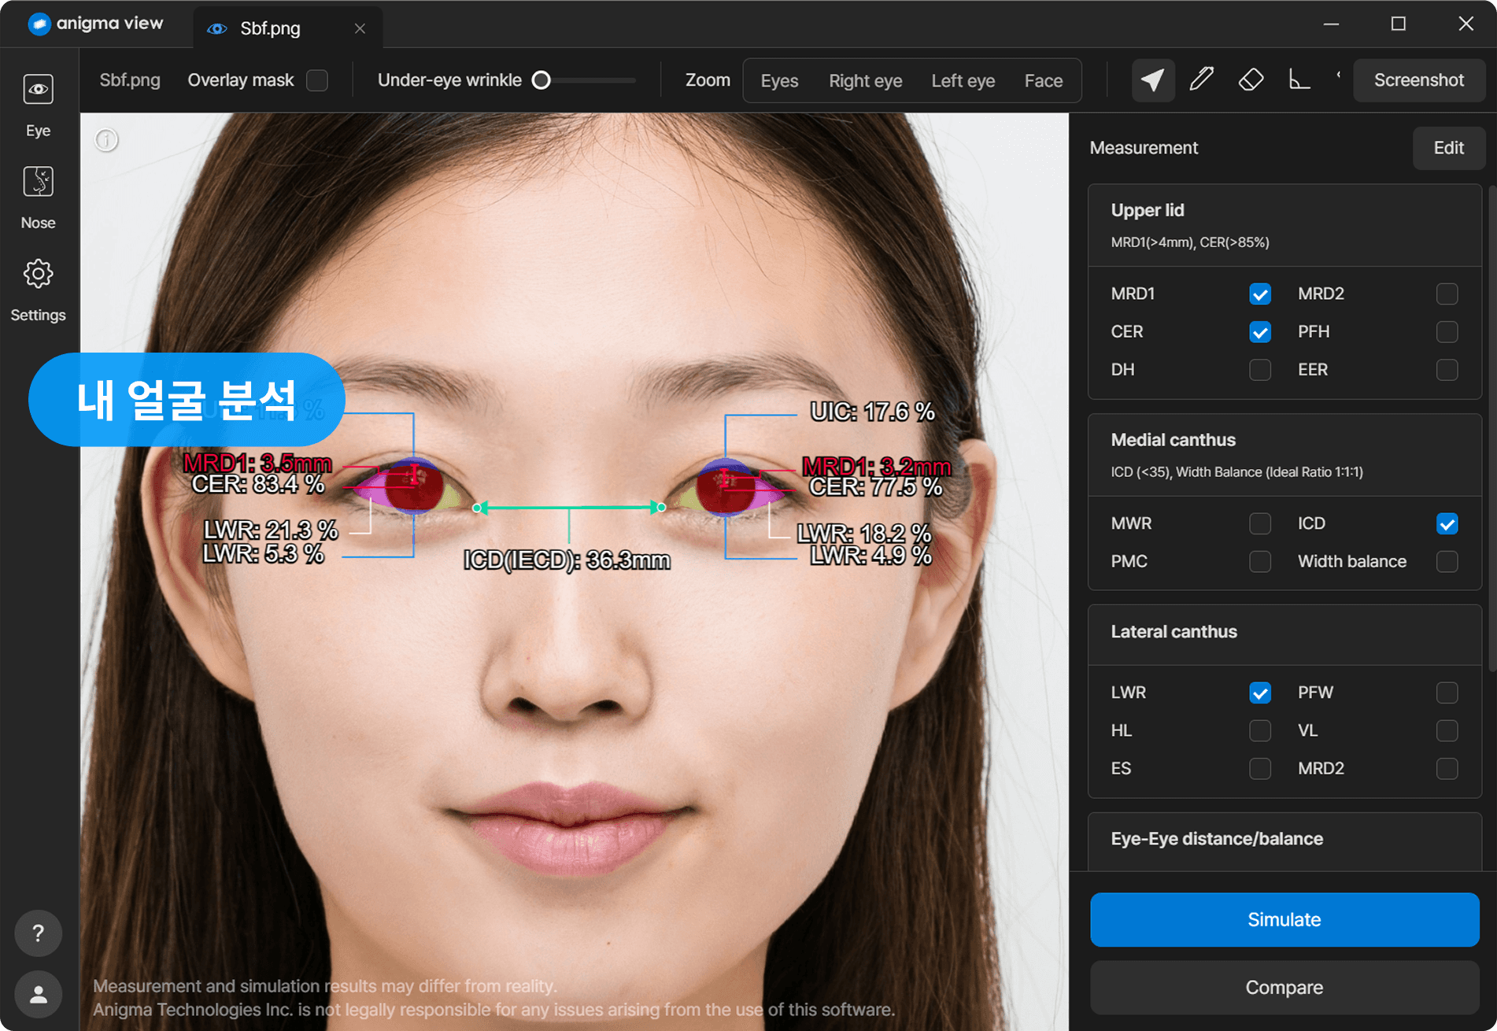Click the "CER: 83.4 %" label
1497x1031 pixels.
tap(258, 484)
